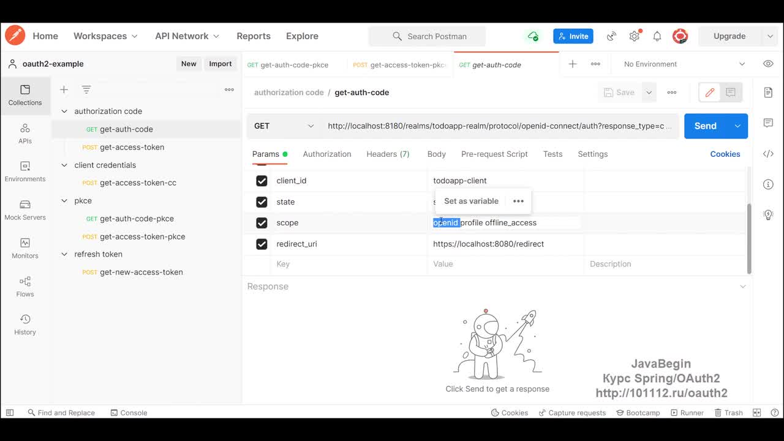Click the environment quick look eye icon
Image resolution: width=784 pixels, height=441 pixels.
pos(768,64)
